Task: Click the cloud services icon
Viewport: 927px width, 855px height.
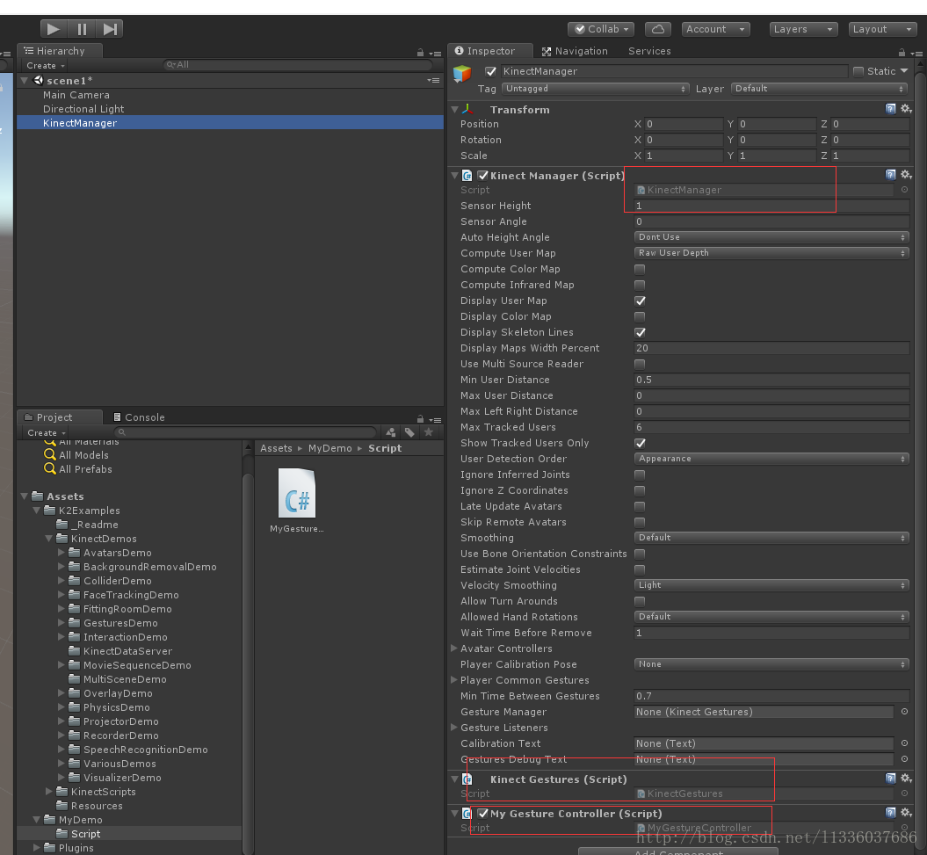Action: [658, 29]
